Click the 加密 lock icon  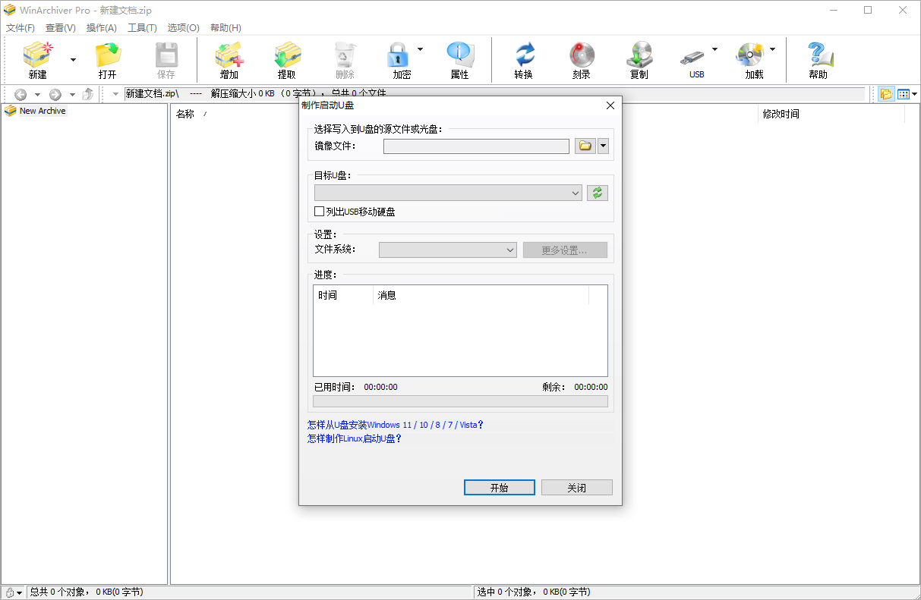(x=398, y=59)
